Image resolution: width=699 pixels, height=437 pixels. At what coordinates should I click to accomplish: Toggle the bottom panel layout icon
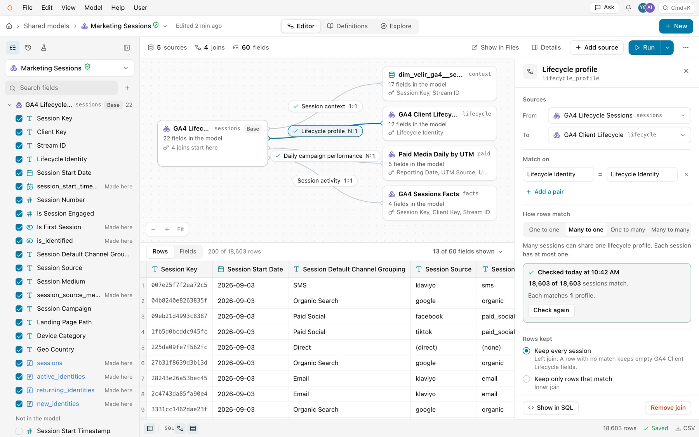pyautogui.click(x=150, y=428)
